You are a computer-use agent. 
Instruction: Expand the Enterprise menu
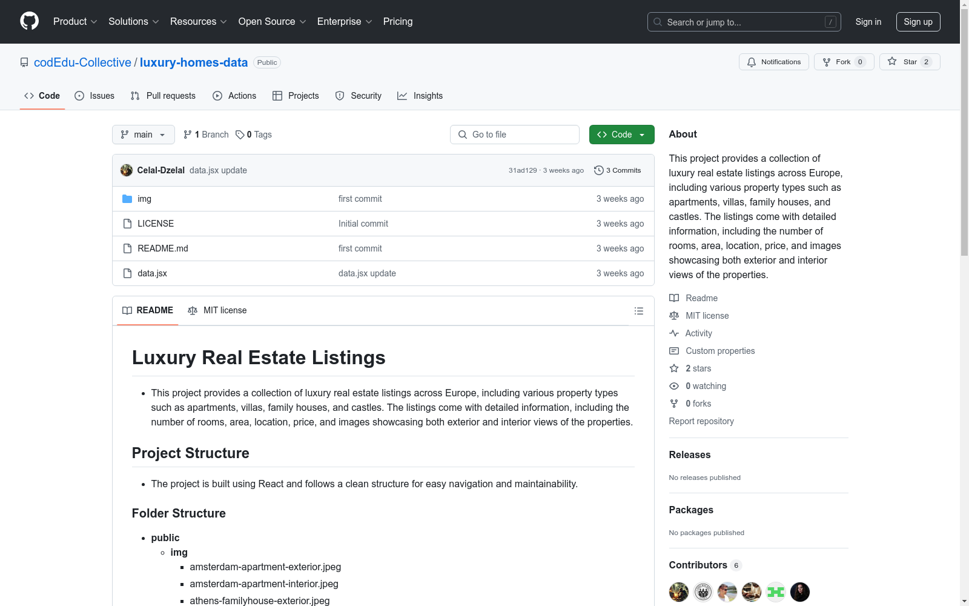pyautogui.click(x=345, y=22)
